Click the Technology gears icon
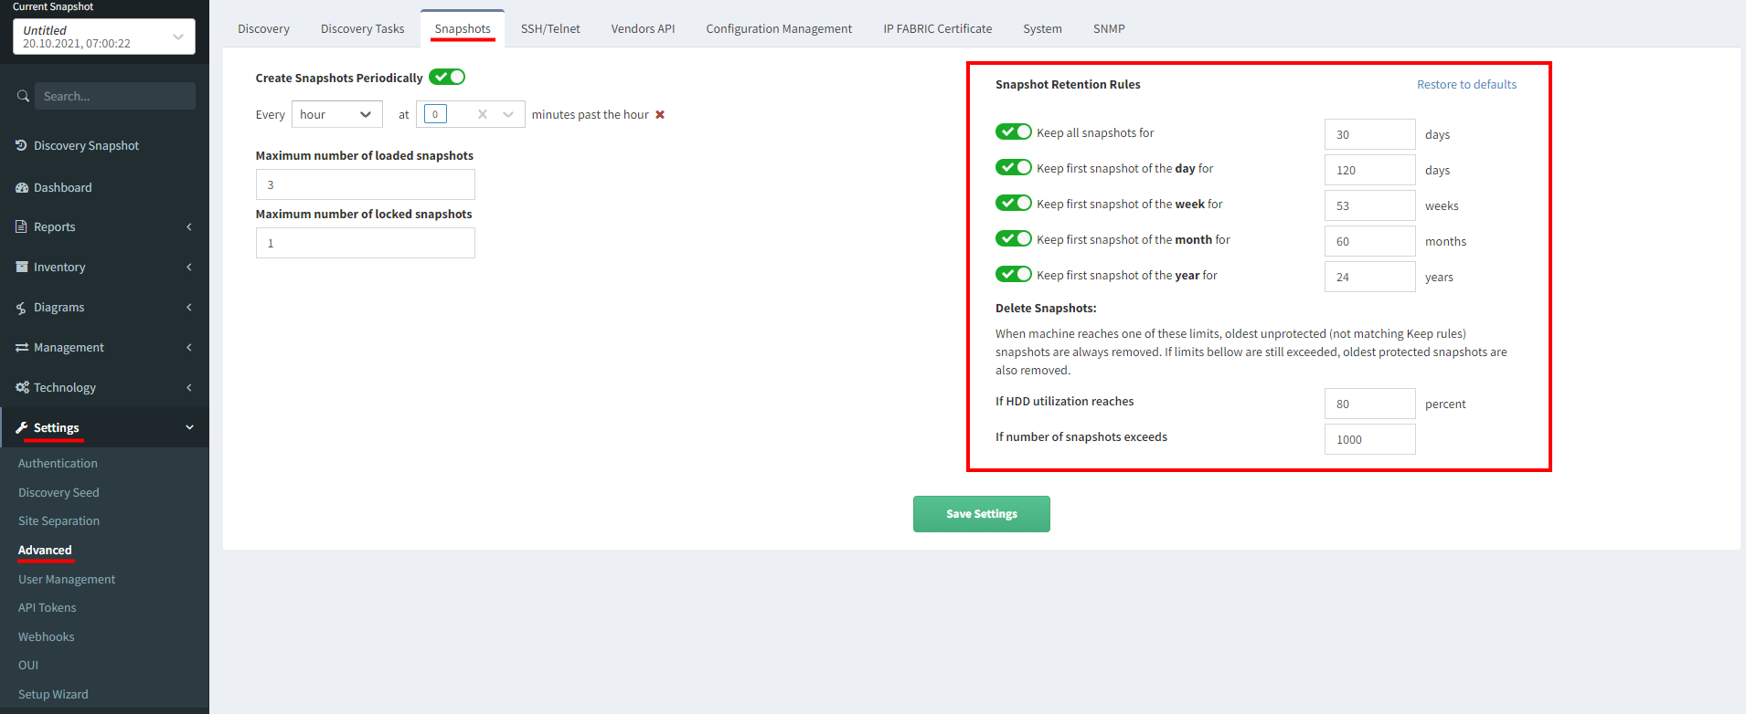This screenshot has height=714, width=1746. 22,387
